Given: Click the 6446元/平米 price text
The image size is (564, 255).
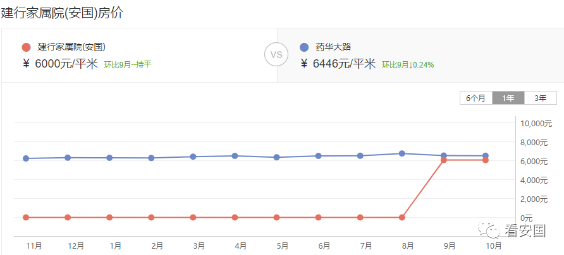Looking at the screenshot, I should pyautogui.click(x=345, y=64).
